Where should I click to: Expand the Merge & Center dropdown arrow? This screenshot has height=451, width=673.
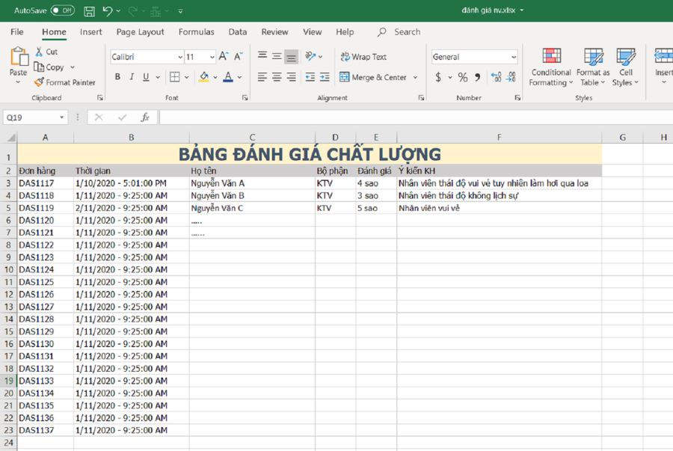click(415, 77)
